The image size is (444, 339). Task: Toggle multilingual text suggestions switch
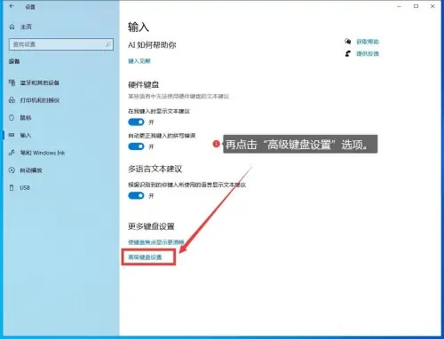point(136,195)
